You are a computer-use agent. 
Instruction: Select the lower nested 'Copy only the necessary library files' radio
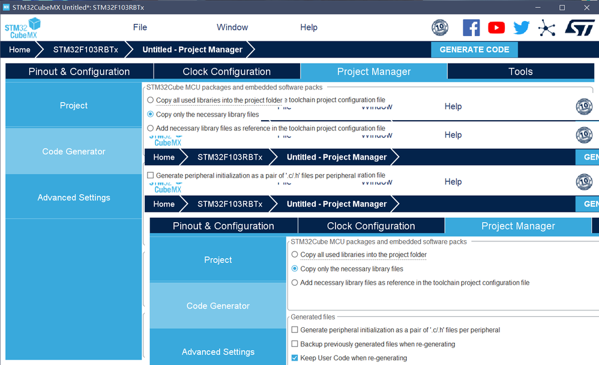coord(295,268)
